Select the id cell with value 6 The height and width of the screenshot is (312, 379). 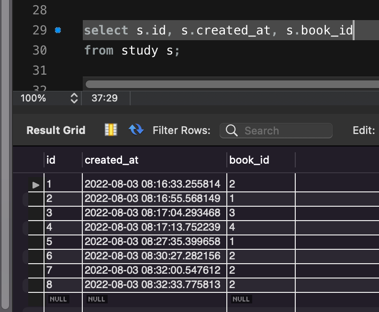pyautogui.click(x=63, y=256)
